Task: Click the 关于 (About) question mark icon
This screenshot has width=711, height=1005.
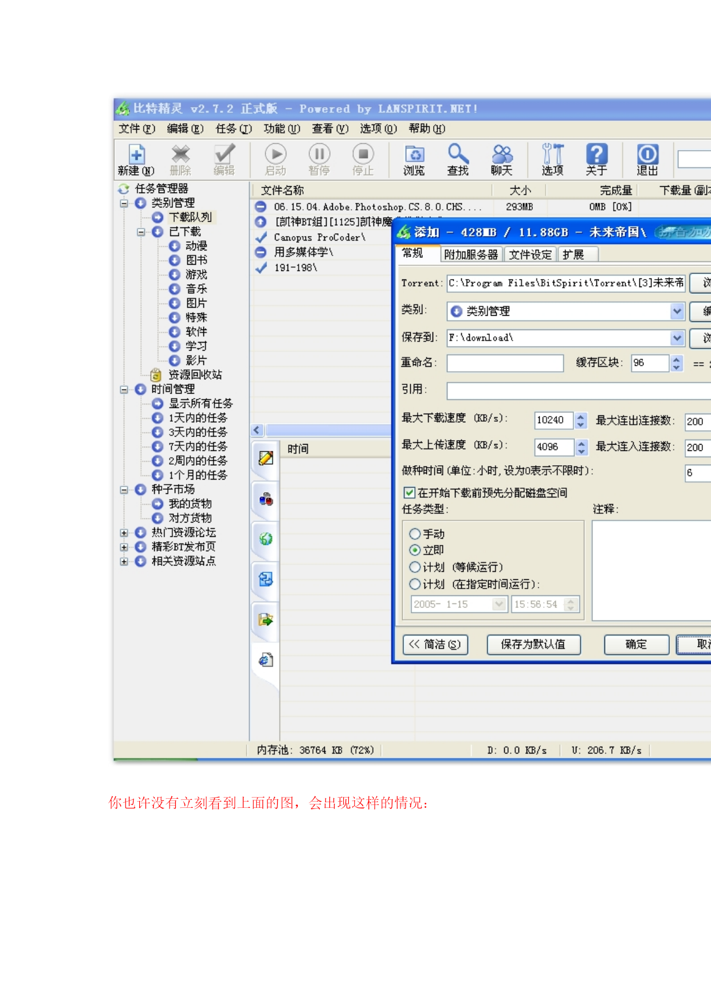Action: tap(596, 159)
